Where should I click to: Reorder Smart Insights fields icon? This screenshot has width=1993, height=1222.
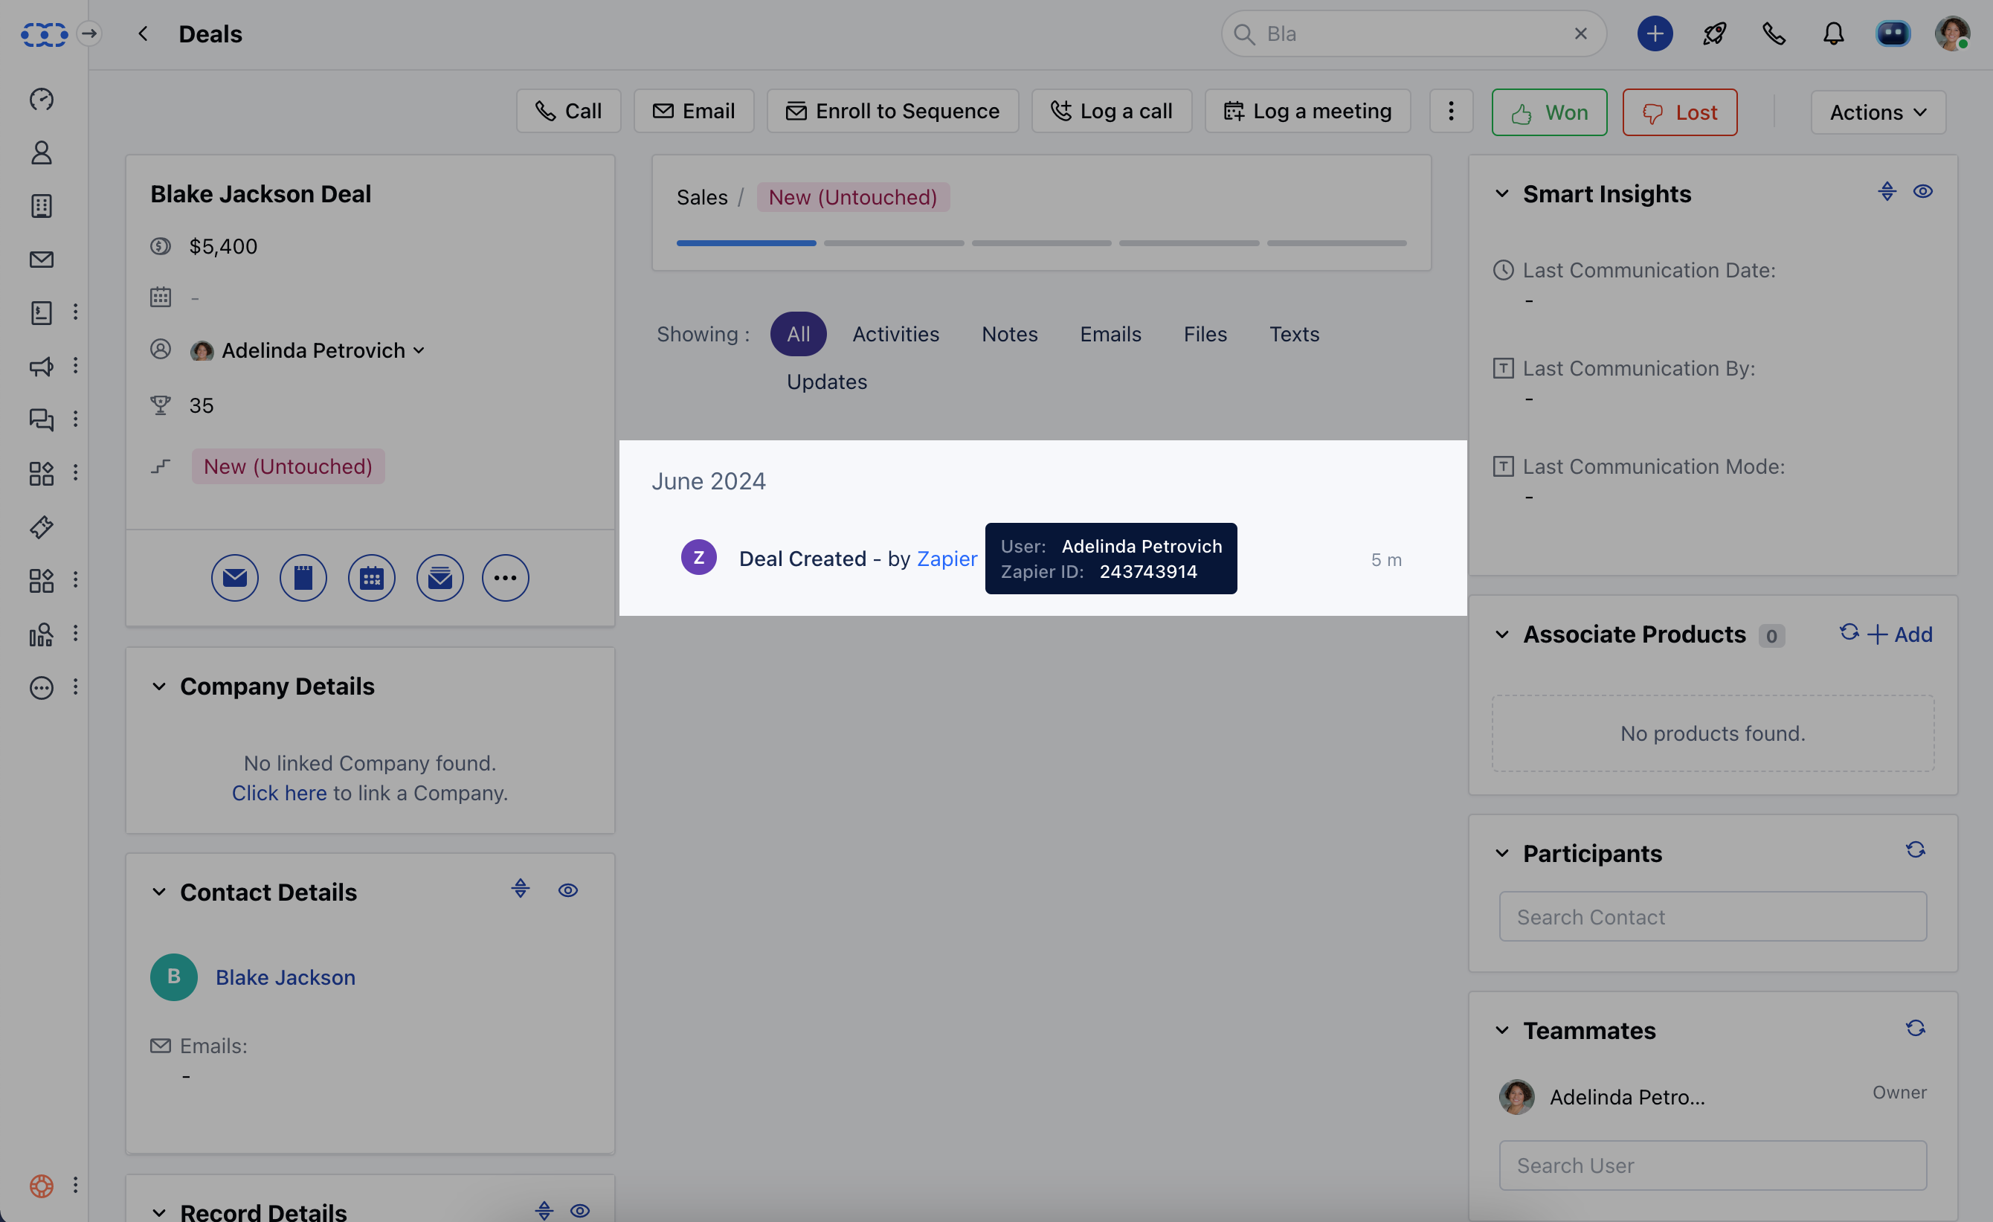(1887, 191)
